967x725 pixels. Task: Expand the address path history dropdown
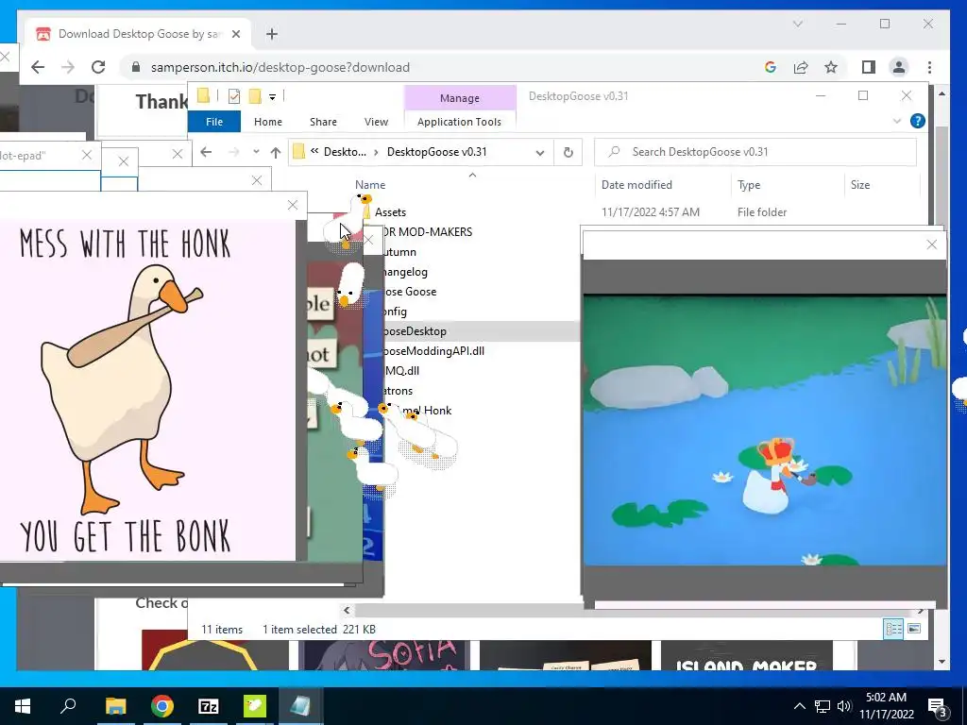tap(539, 152)
